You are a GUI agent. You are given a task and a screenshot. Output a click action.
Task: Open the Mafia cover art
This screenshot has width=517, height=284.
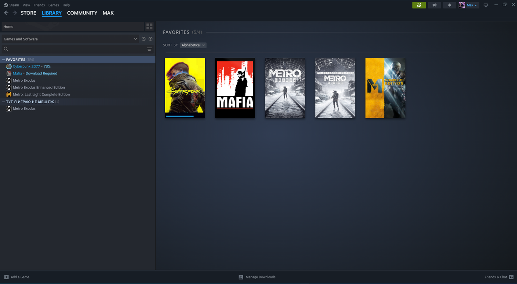[x=235, y=88]
